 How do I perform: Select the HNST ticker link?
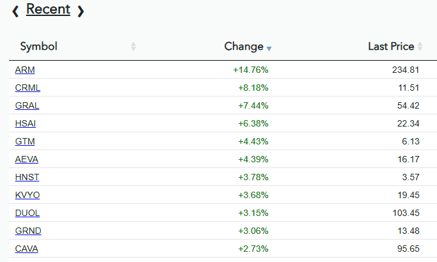click(x=27, y=177)
